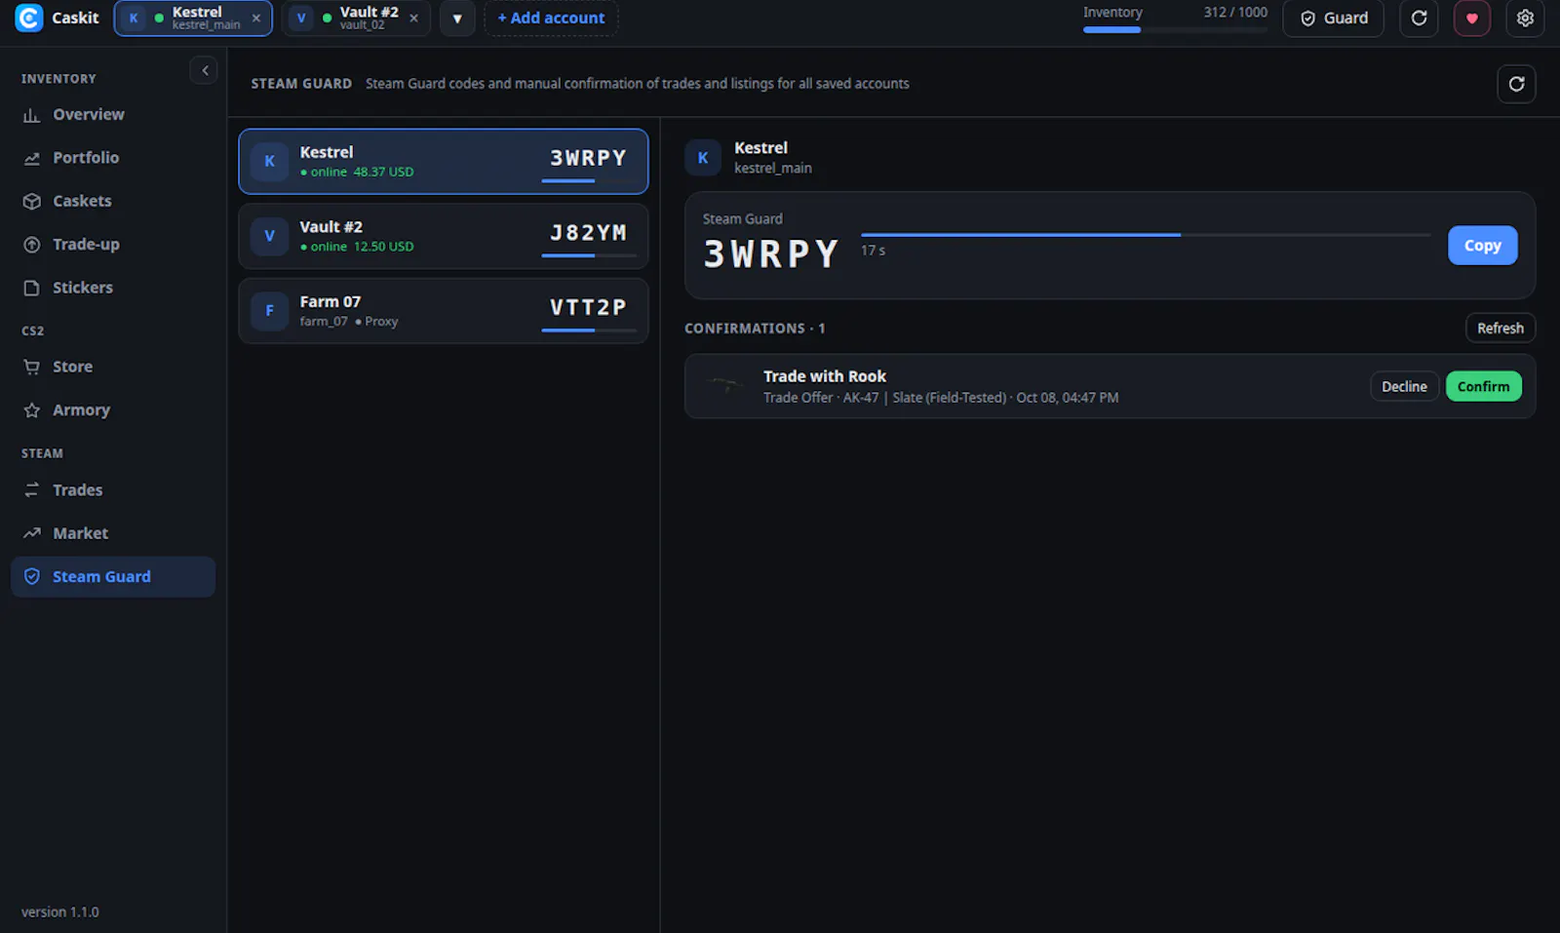Click the Caskit logo icon

[29, 18]
